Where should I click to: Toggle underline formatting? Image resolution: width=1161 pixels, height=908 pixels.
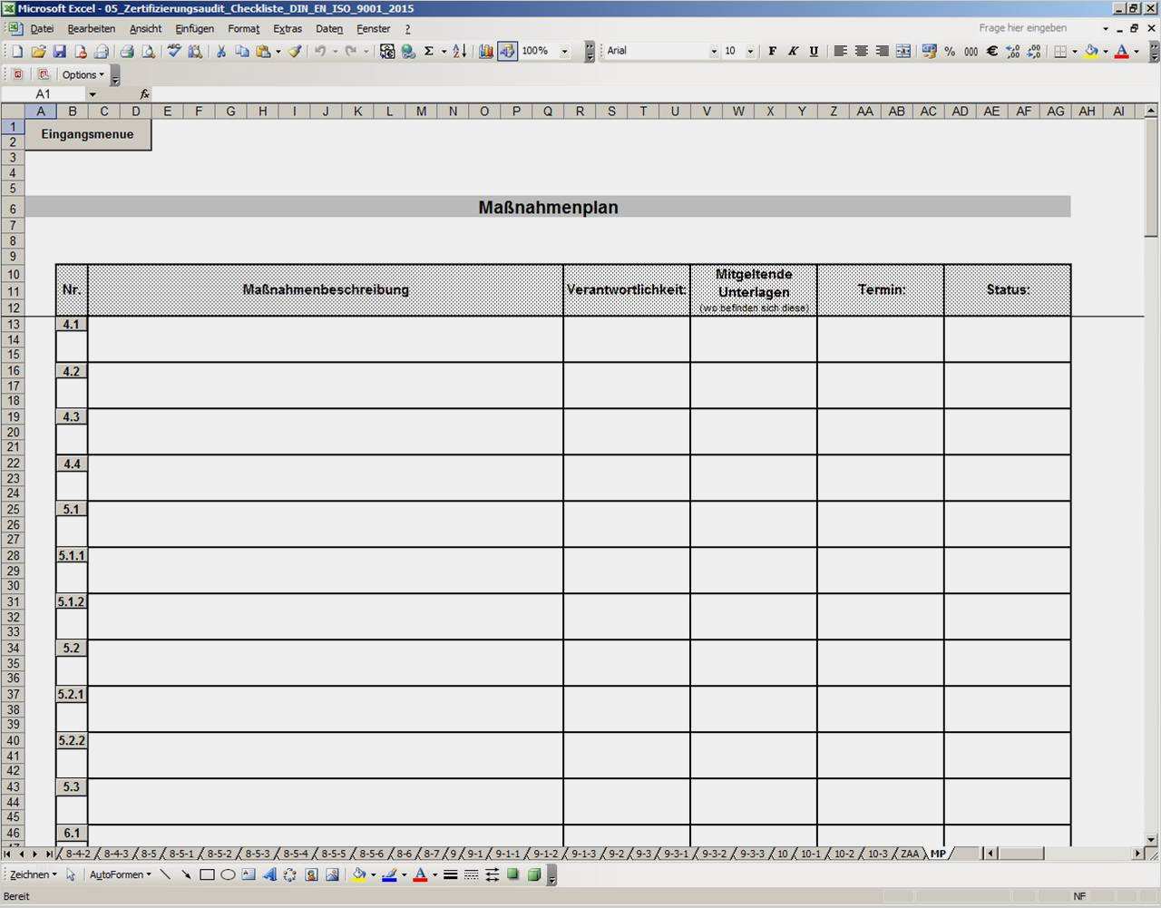(x=813, y=51)
